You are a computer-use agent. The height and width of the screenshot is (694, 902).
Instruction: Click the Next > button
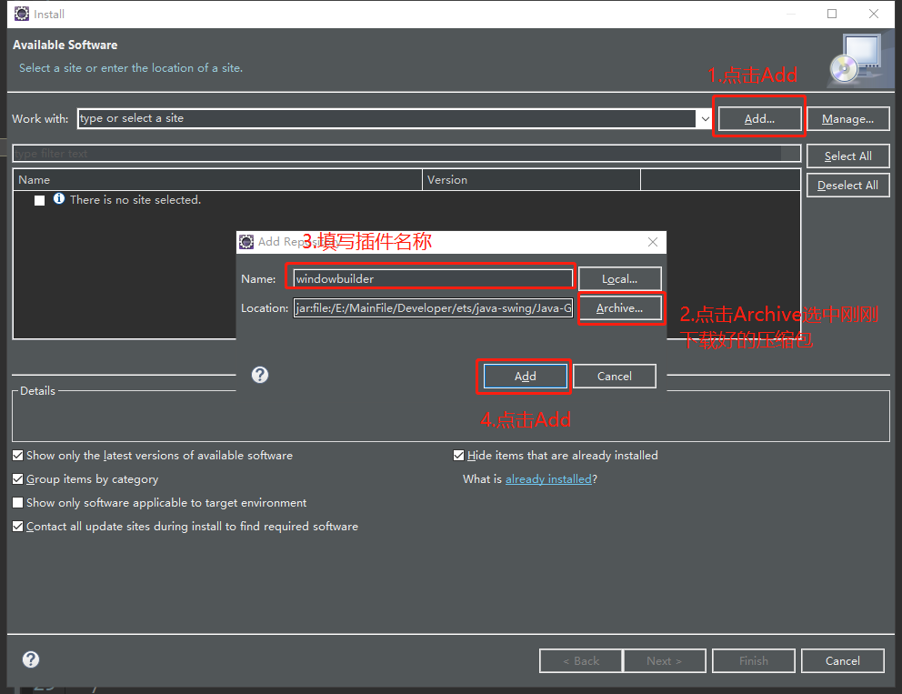tap(665, 660)
